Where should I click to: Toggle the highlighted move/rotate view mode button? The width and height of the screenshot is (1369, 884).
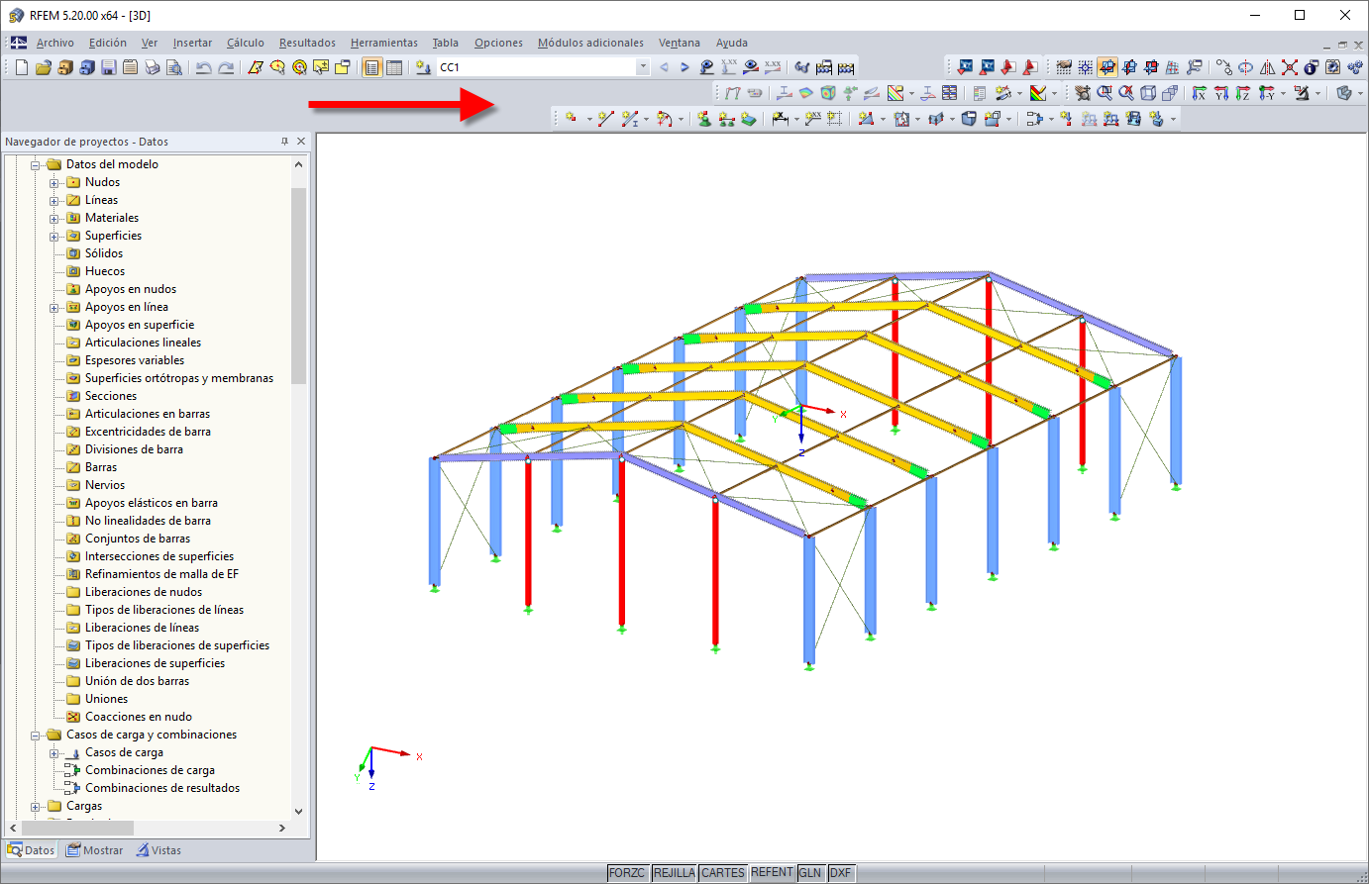1107,67
